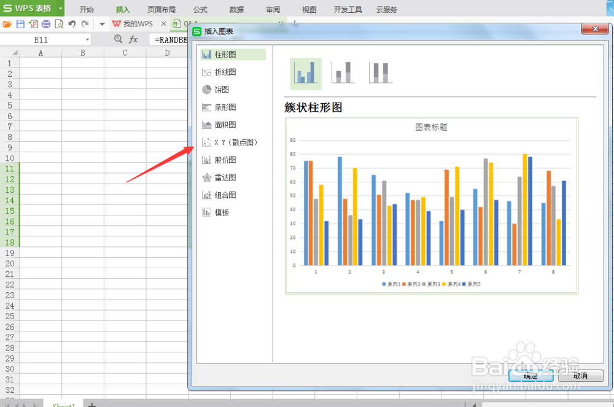
Task: Select the 折线图 (line chart) category
Action: pyautogui.click(x=224, y=71)
